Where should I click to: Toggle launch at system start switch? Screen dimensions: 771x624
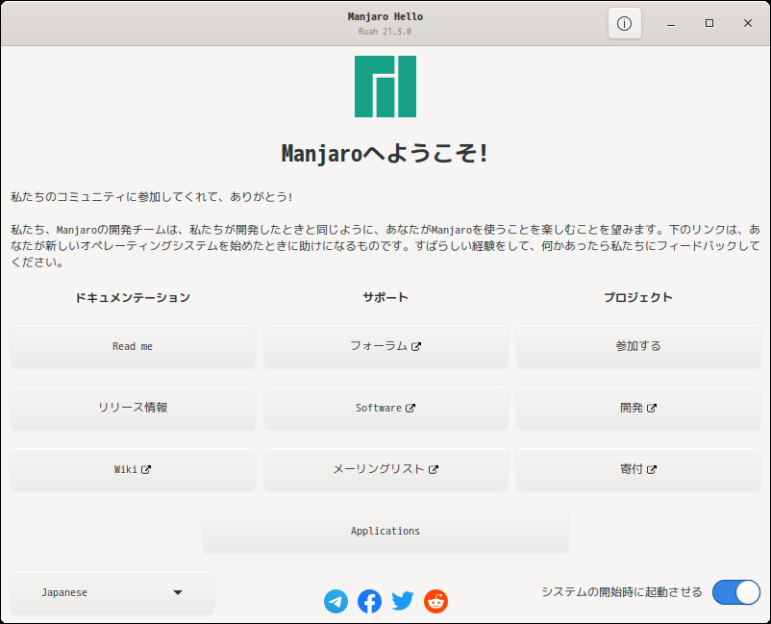click(x=736, y=592)
